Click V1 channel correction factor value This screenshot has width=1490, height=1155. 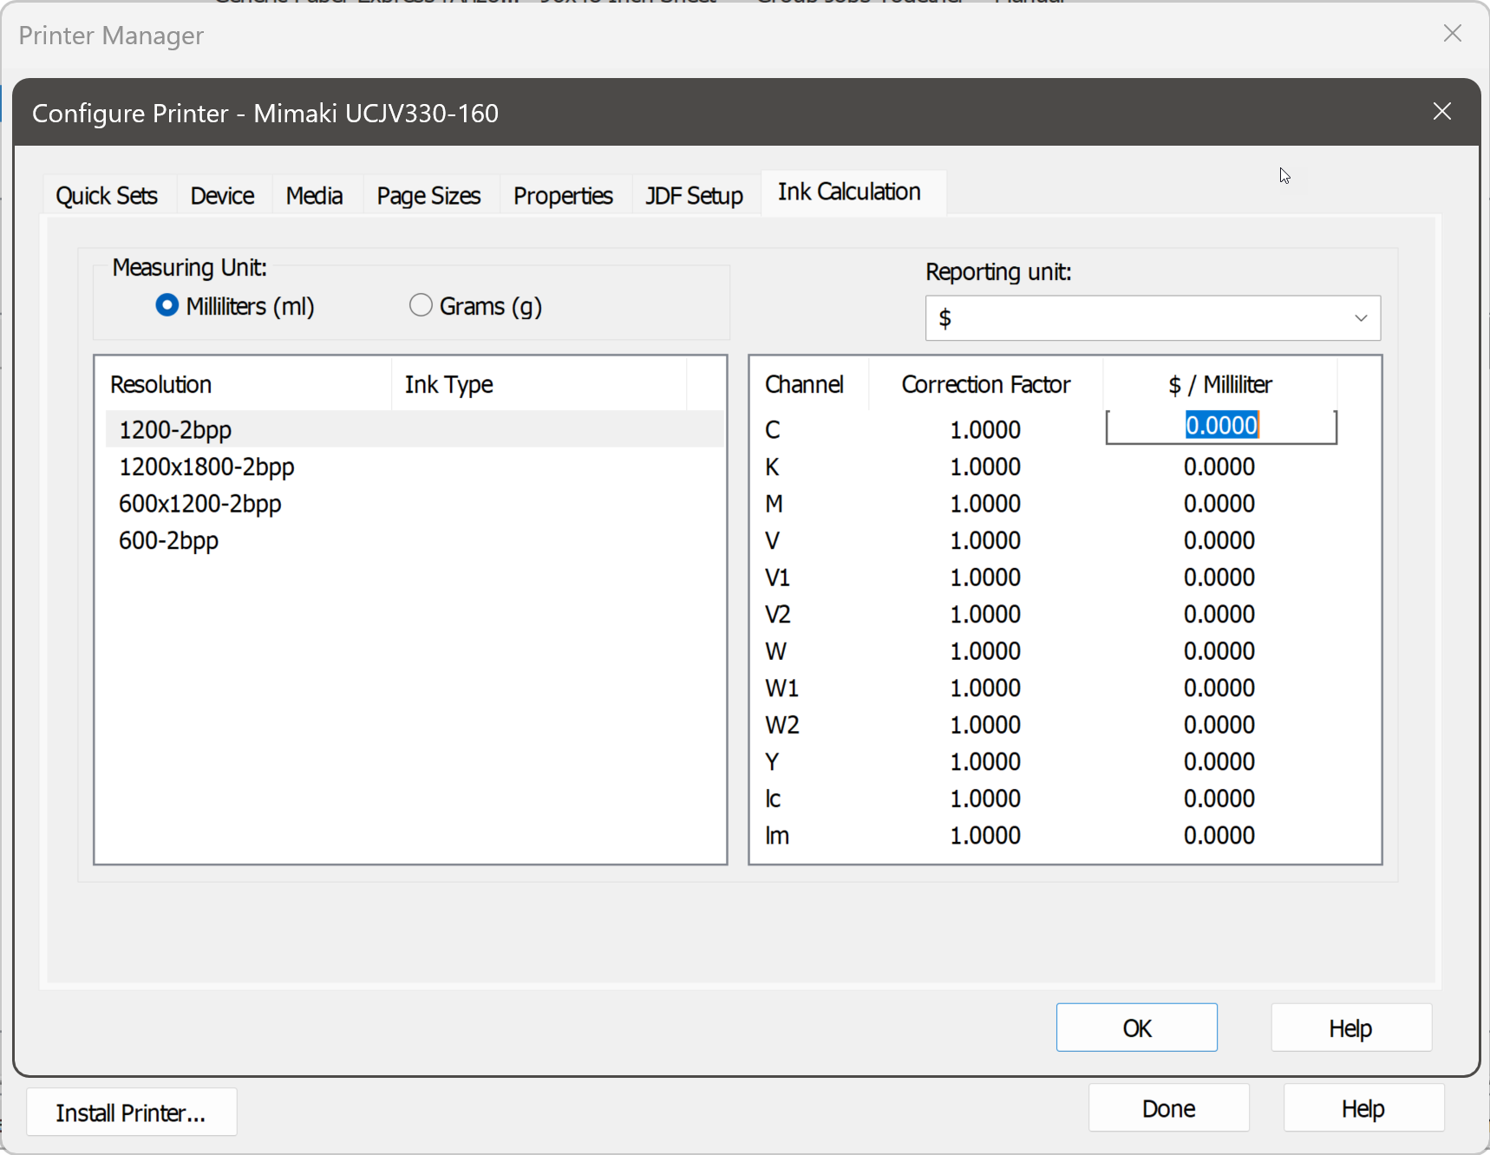[985, 577]
